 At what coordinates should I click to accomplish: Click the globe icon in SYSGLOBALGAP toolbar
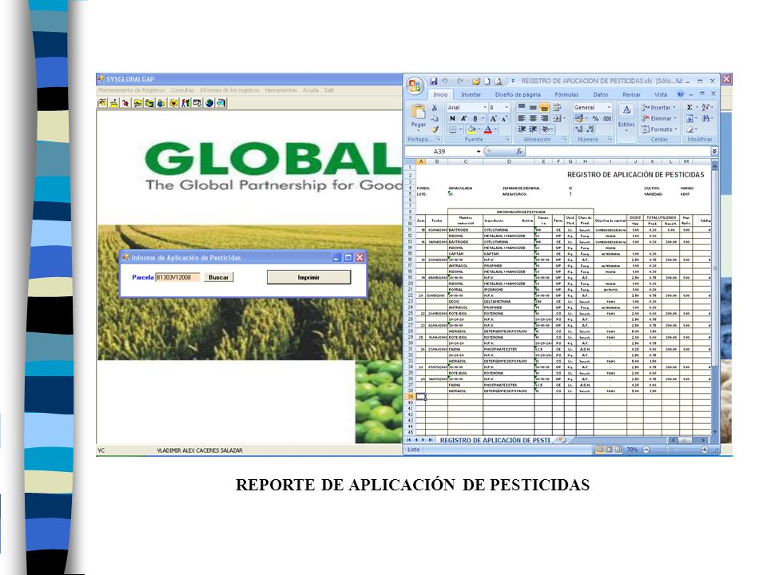tap(209, 103)
